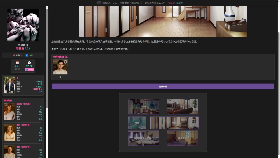Go to the 我的房间 my room thumbnail

[x=182, y=138]
